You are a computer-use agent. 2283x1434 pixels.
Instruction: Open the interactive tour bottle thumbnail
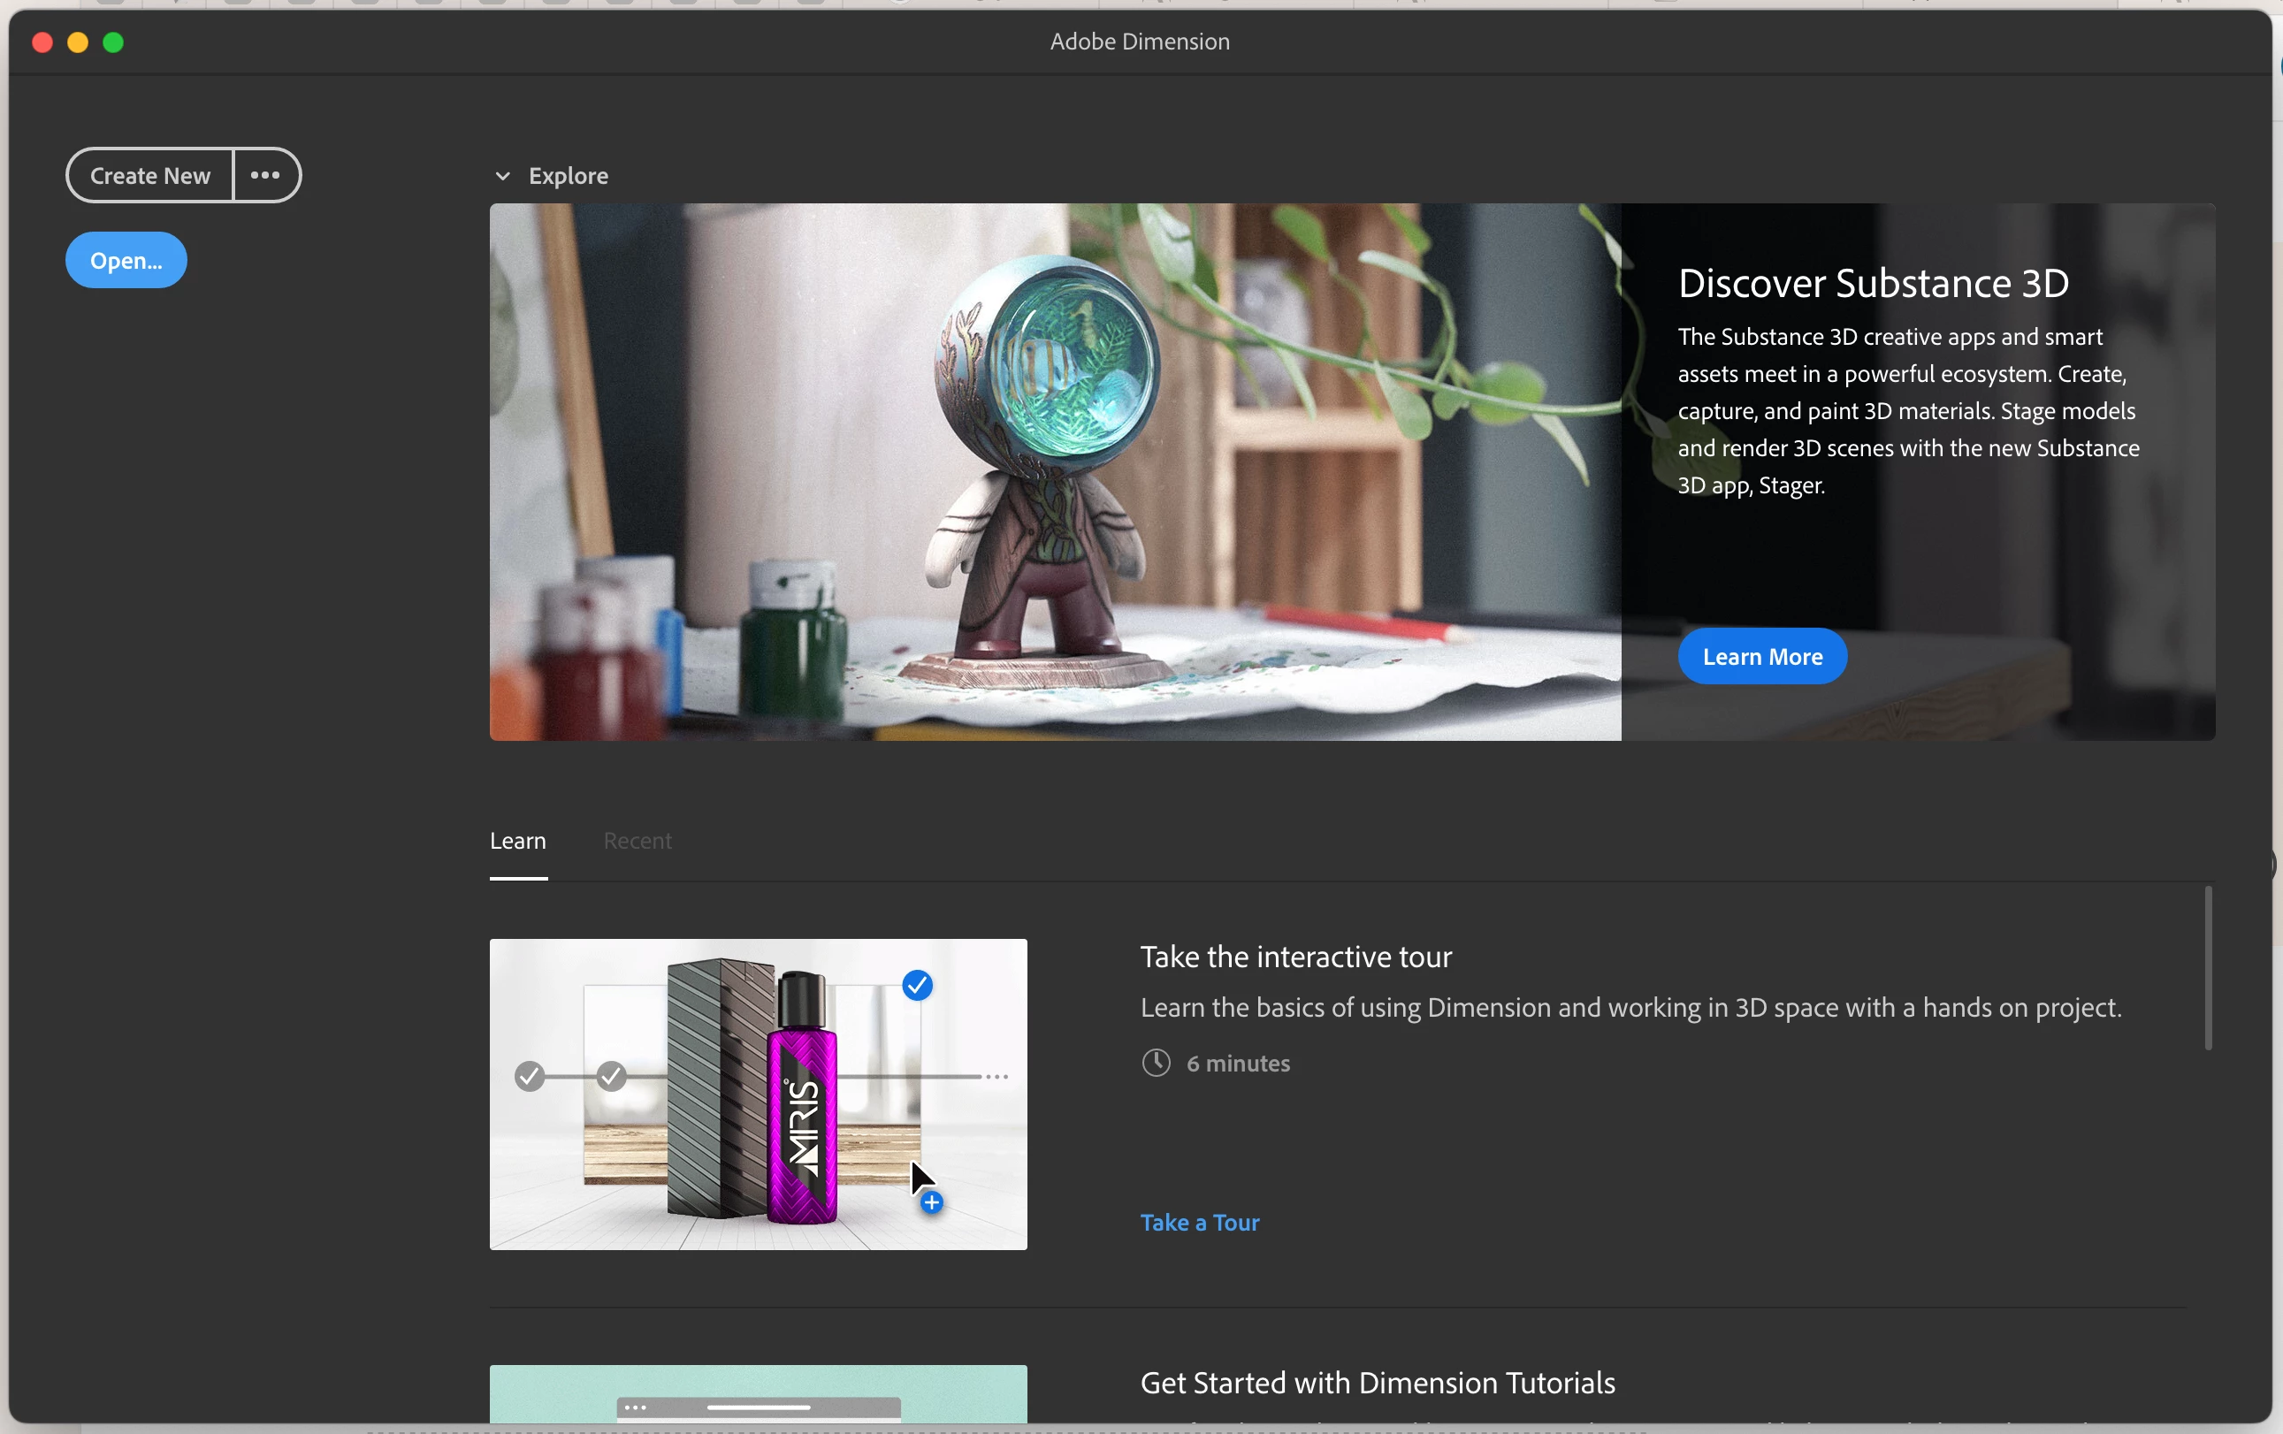click(x=758, y=1094)
